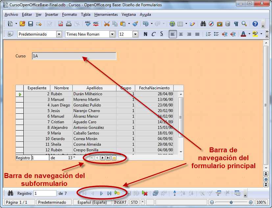
Task: Sort records with the A-Z sort icon
Action: pos(175,193)
